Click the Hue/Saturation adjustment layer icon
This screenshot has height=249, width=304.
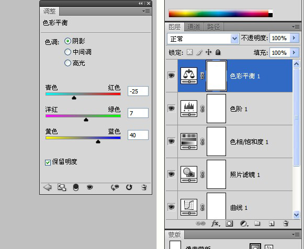click(189, 141)
